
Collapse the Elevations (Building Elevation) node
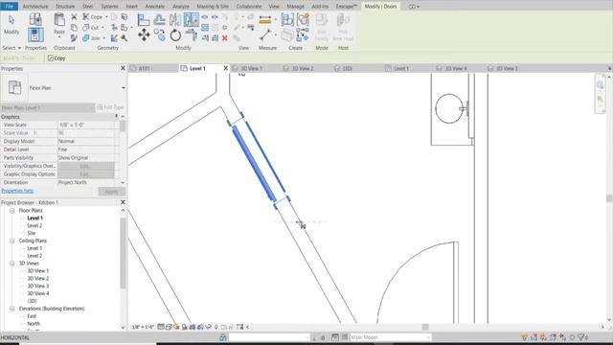[12, 309]
